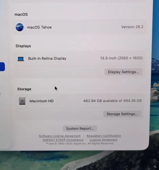Click the Macintosh HD drive icon
This screenshot has width=159, height=170.
click(22, 101)
